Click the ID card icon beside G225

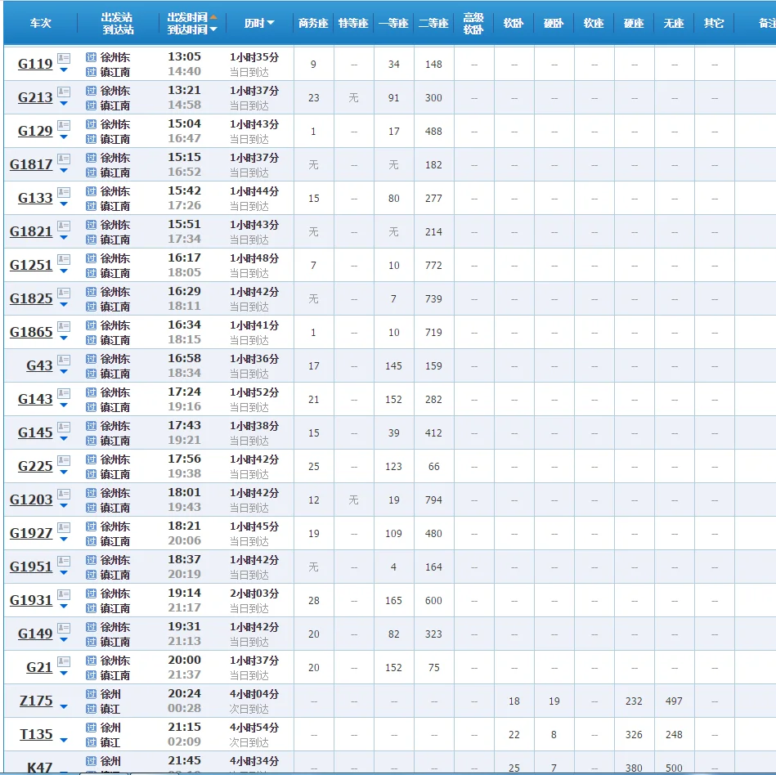click(64, 460)
